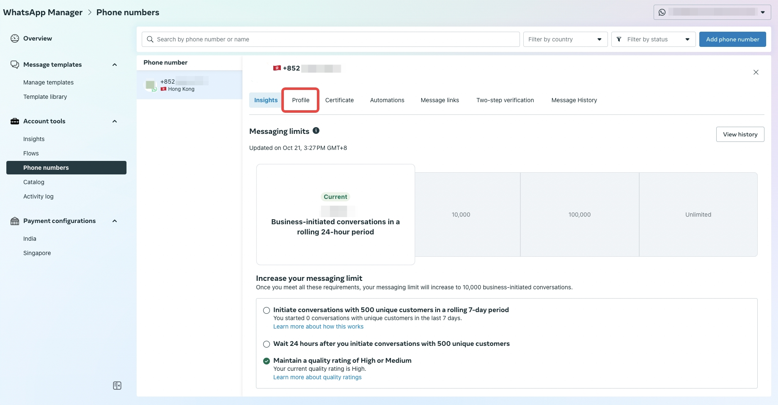Select the Wait 24 hours requirement radio
The height and width of the screenshot is (405, 778).
(267, 344)
